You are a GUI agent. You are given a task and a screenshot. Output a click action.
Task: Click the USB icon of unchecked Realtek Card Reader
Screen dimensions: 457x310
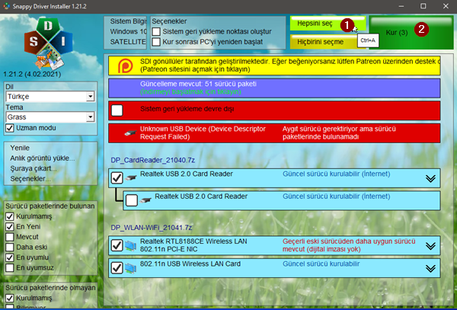[x=145, y=200]
